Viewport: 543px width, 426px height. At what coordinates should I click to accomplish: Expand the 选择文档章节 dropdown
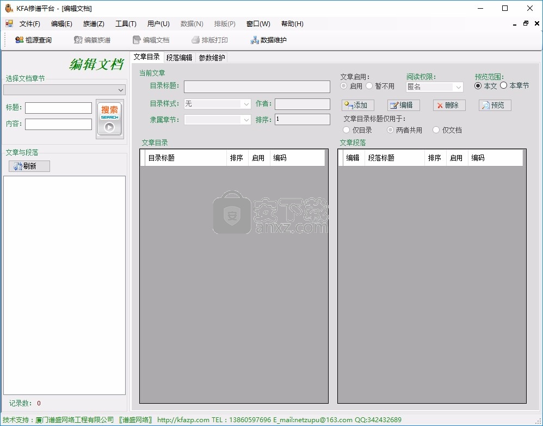[x=64, y=90]
